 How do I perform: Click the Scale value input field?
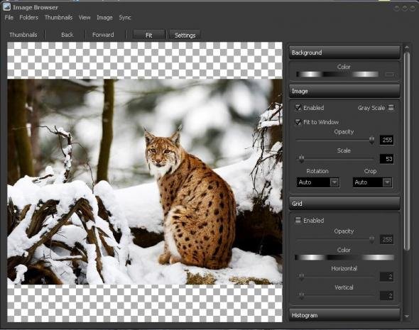pyautogui.click(x=386, y=159)
